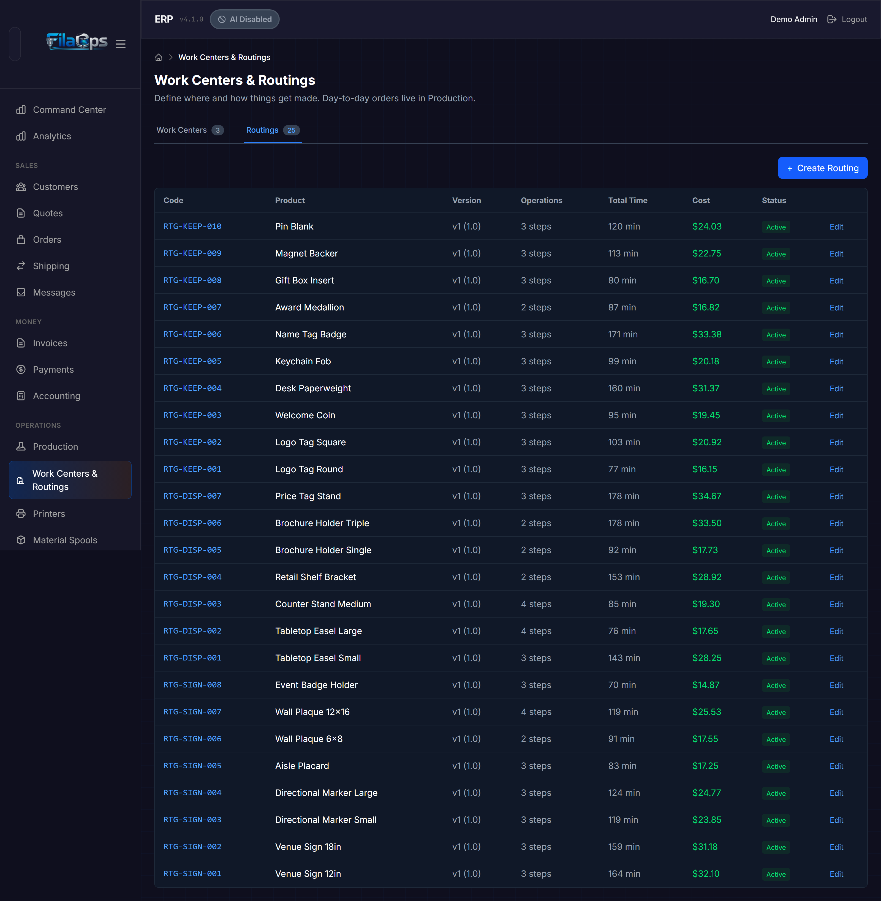The height and width of the screenshot is (901, 881).
Task: Click the home breadcrumb icon
Action: click(x=158, y=57)
